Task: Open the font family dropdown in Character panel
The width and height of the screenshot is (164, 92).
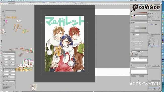Action: click(x=9, y=54)
